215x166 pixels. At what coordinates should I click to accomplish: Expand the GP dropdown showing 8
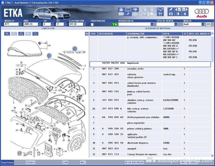coord(52,24)
